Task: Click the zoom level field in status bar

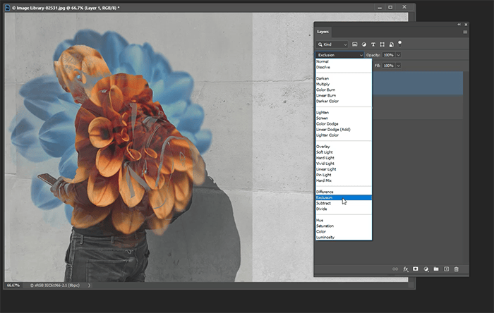Action: pyautogui.click(x=13, y=286)
